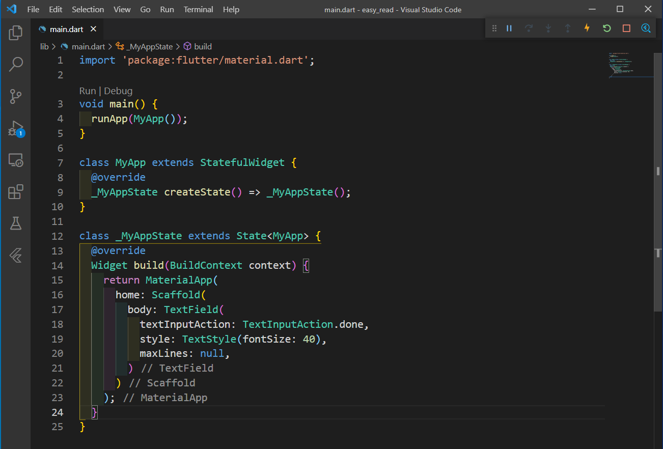Open the Go menu
Screen dimensions: 663x449
[x=145, y=9]
